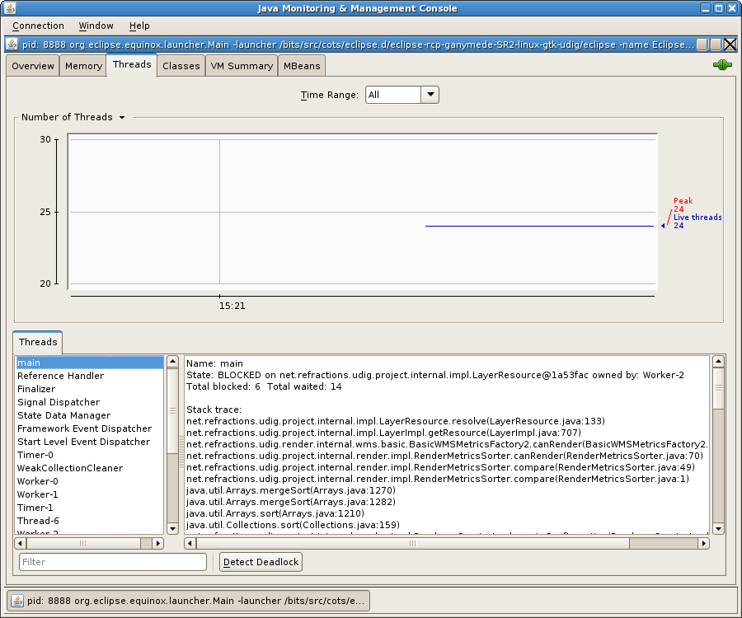Select the Signal Dispatcher thread
Viewport: 742px width, 618px height.
tap(90, 402)
